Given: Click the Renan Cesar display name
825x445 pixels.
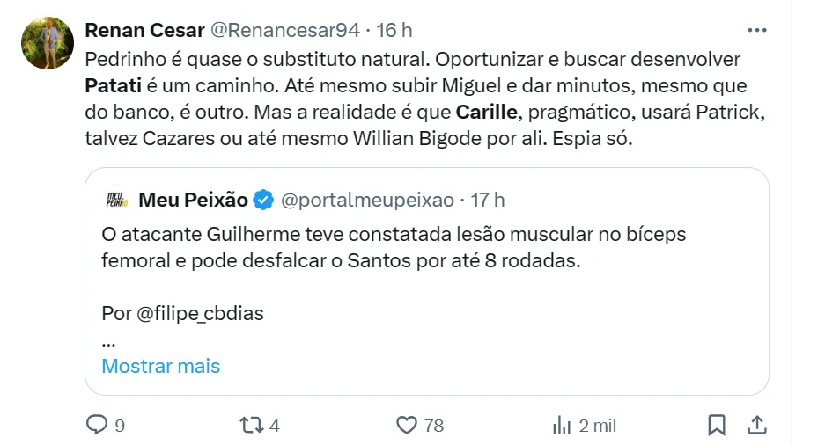Looking at the screenshot, I should click(144, 30).
